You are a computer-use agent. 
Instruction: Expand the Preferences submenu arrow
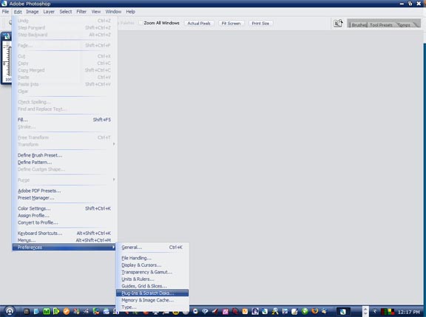click(114, 247)
